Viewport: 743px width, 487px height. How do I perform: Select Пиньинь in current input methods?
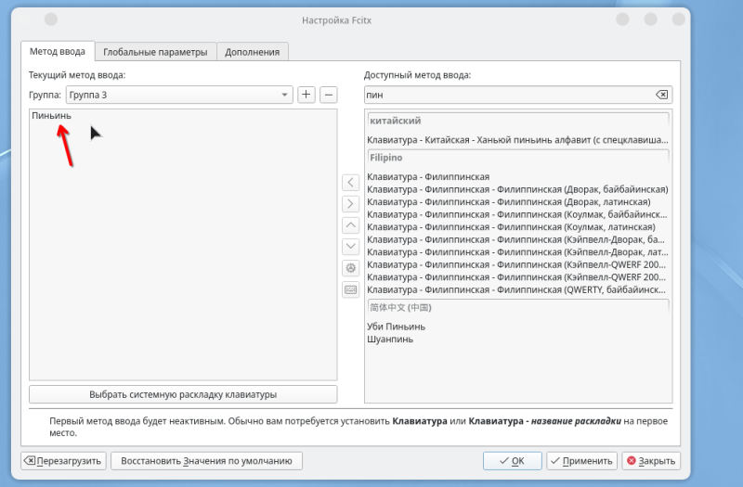tap(183, 115)
